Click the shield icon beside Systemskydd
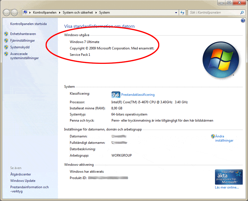The image size is (248, 201). point(6,47)
